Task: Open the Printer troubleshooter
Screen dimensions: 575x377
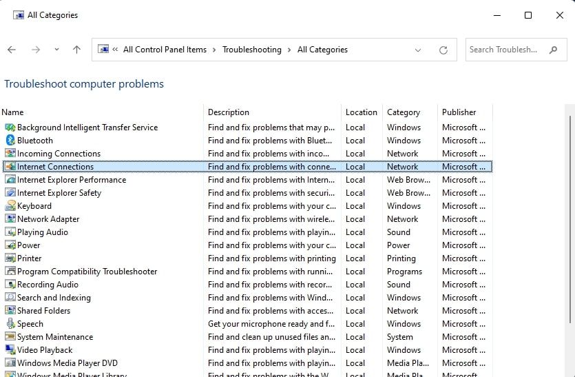Action: (30, 258)
